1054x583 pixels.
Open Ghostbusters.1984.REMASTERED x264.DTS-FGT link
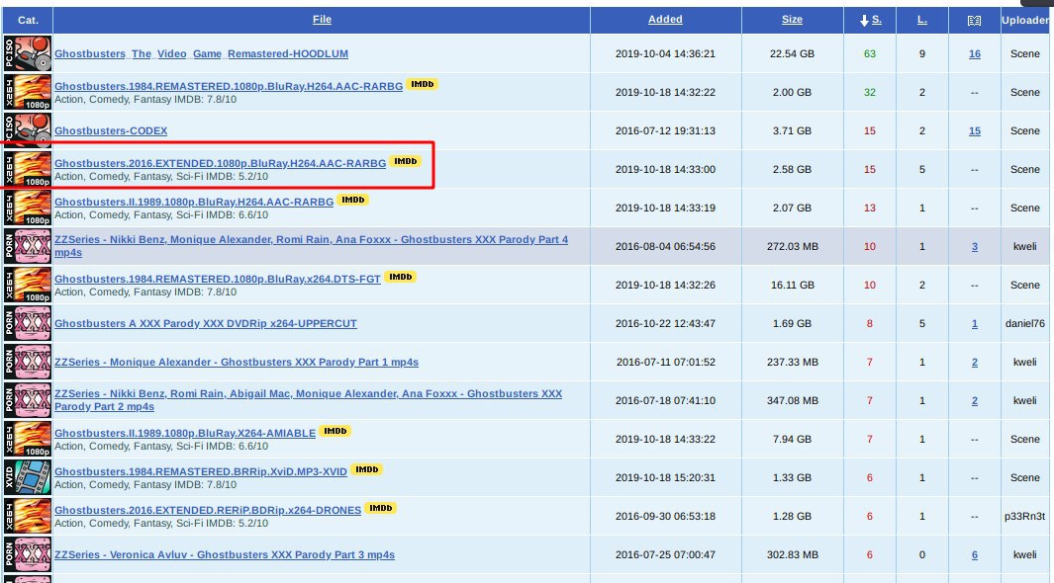tap(218, 279)
